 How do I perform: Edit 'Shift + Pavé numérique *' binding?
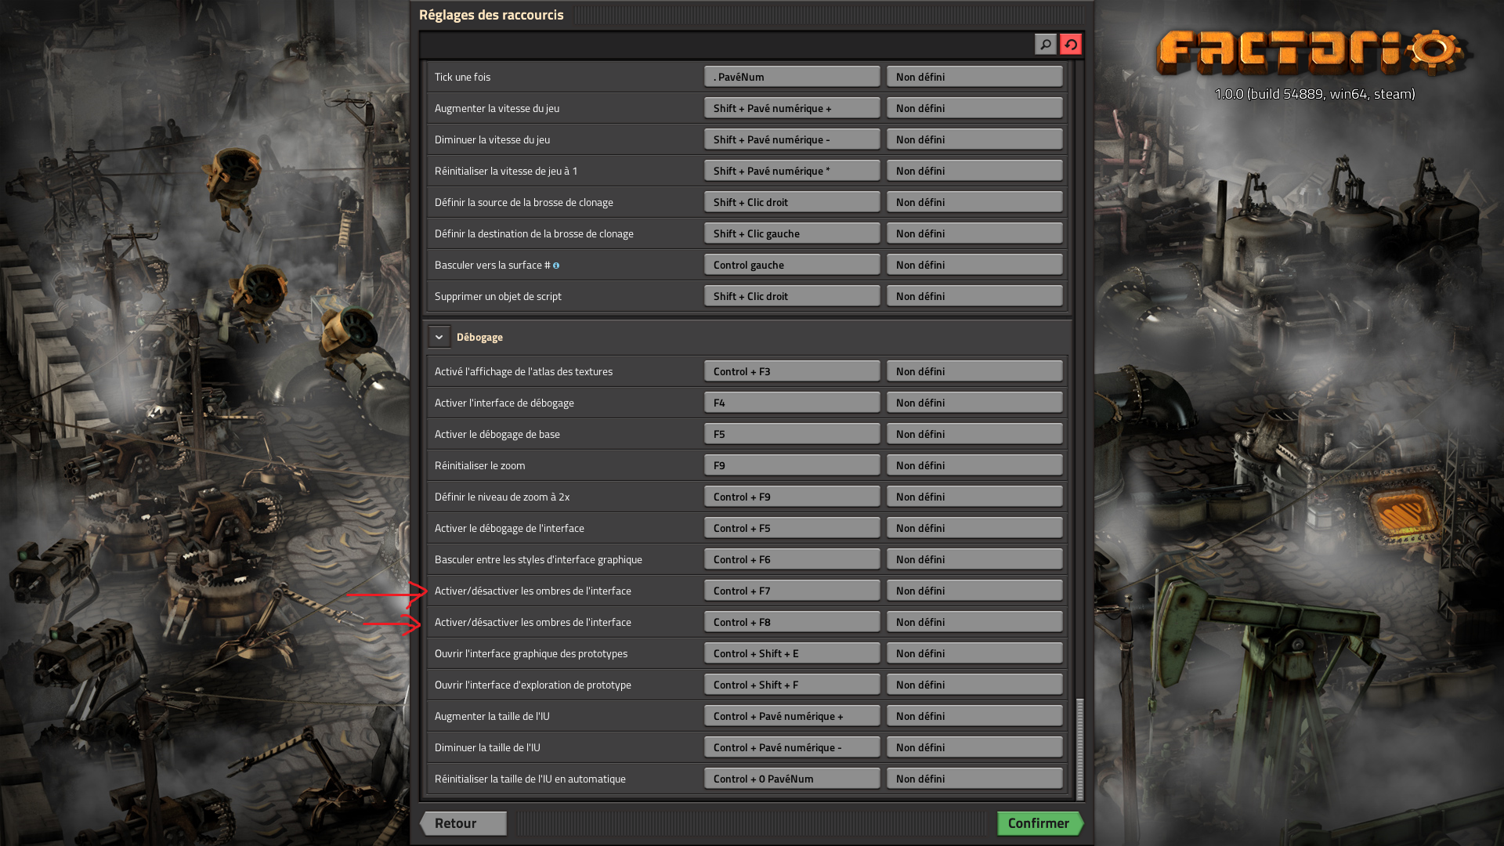pos(792,171)
